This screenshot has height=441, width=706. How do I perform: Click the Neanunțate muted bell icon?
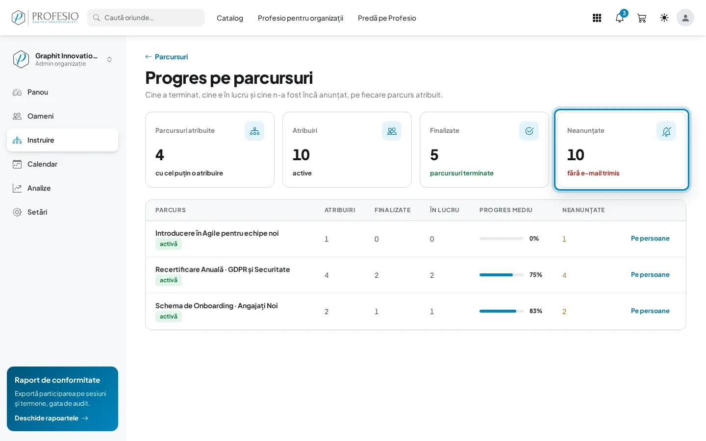(666, 131)
